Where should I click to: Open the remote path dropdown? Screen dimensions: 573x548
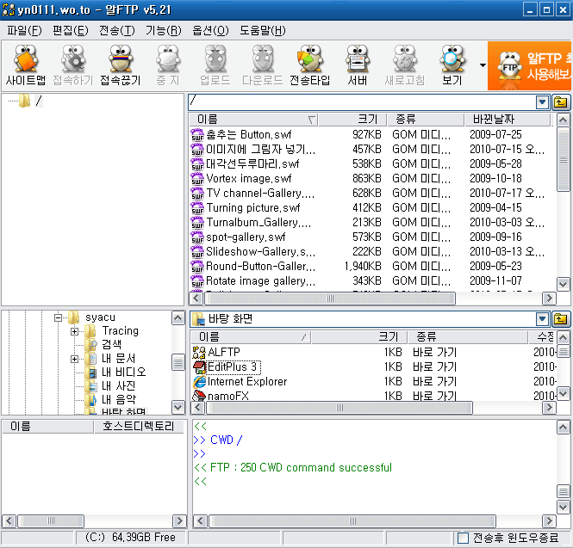[542, 102]
